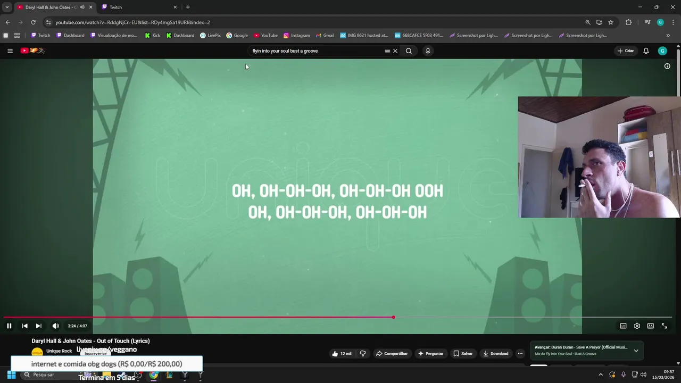The image size is (681, 383).
Task: Reload the current page
Action: click(33, 22)
